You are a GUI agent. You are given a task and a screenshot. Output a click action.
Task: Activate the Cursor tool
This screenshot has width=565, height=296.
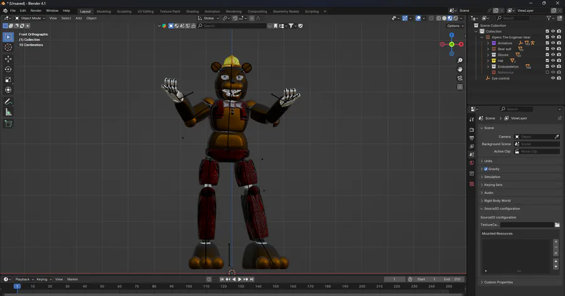click(8, 48)
